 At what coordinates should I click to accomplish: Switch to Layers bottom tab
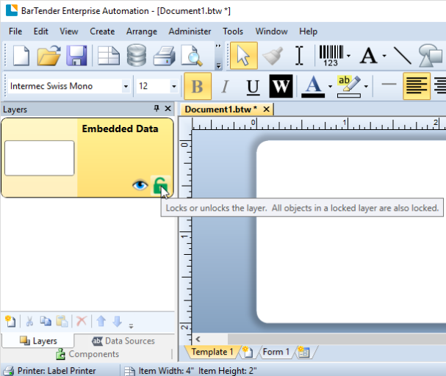38,341
